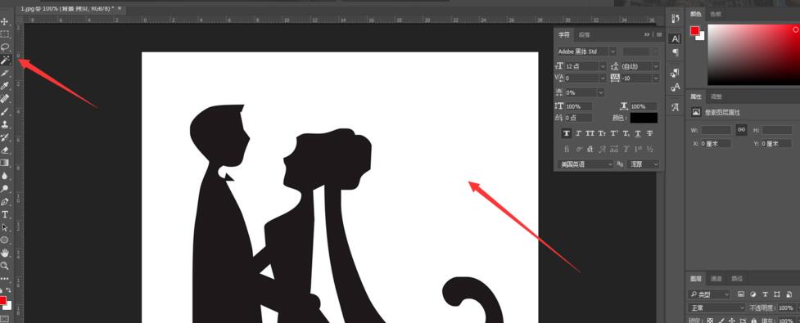Switch to the 通道 channels tab
The height and width of the screenshot is (323, 800).
[x=716, y=279]
